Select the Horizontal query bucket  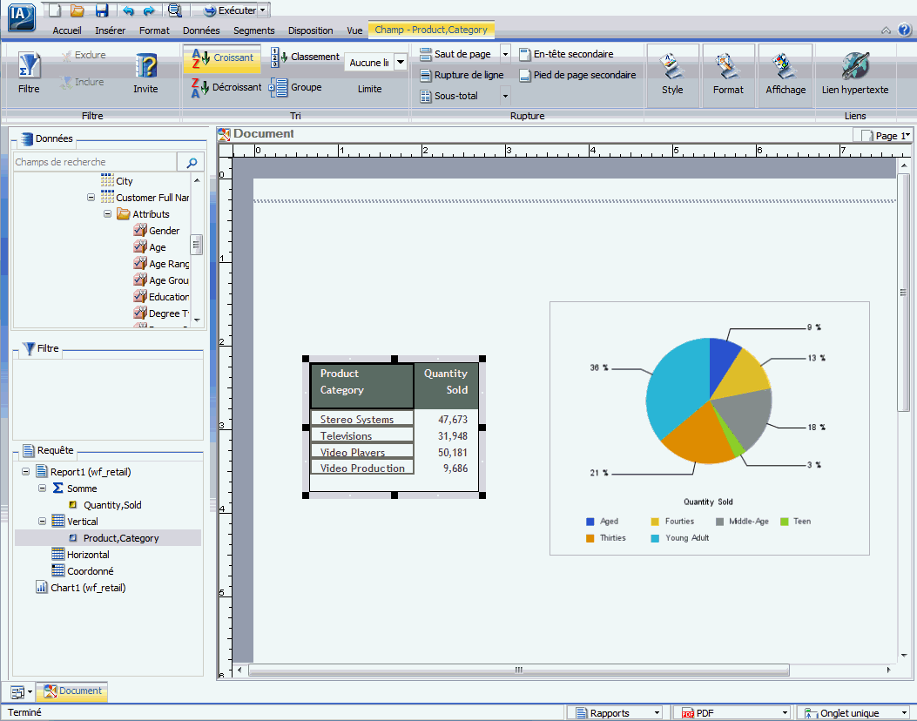(x=81, y=555)
